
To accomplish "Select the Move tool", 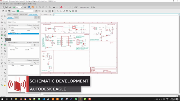I will tap(2, 22).
